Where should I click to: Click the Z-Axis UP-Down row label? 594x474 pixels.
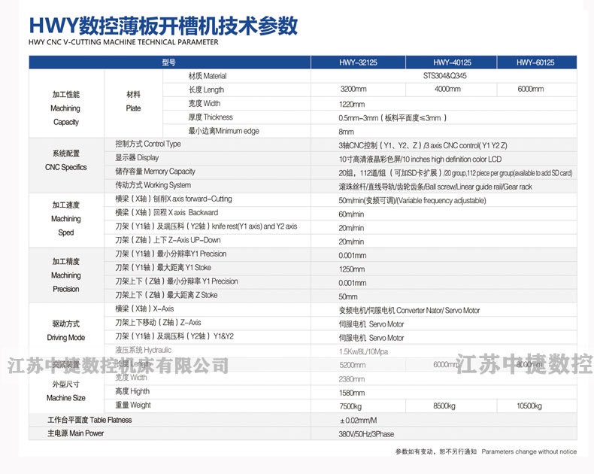(168, 240)
